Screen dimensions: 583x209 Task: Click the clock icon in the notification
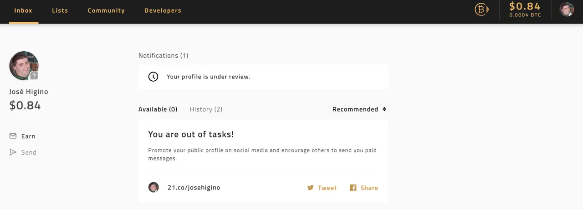(153, 77)
